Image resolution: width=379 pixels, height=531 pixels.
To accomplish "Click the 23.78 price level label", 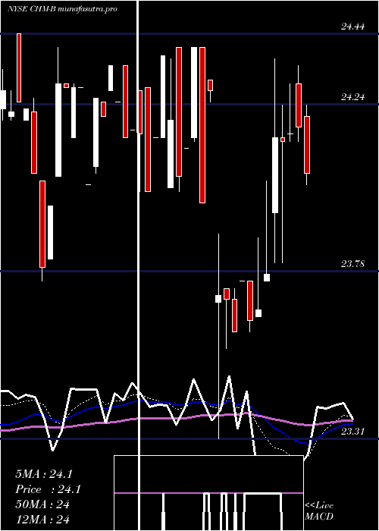I will [352, 264].
